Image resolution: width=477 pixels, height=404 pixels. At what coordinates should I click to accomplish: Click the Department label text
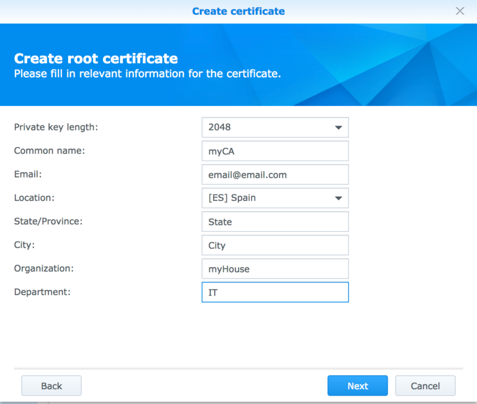[x=42, y=292]
